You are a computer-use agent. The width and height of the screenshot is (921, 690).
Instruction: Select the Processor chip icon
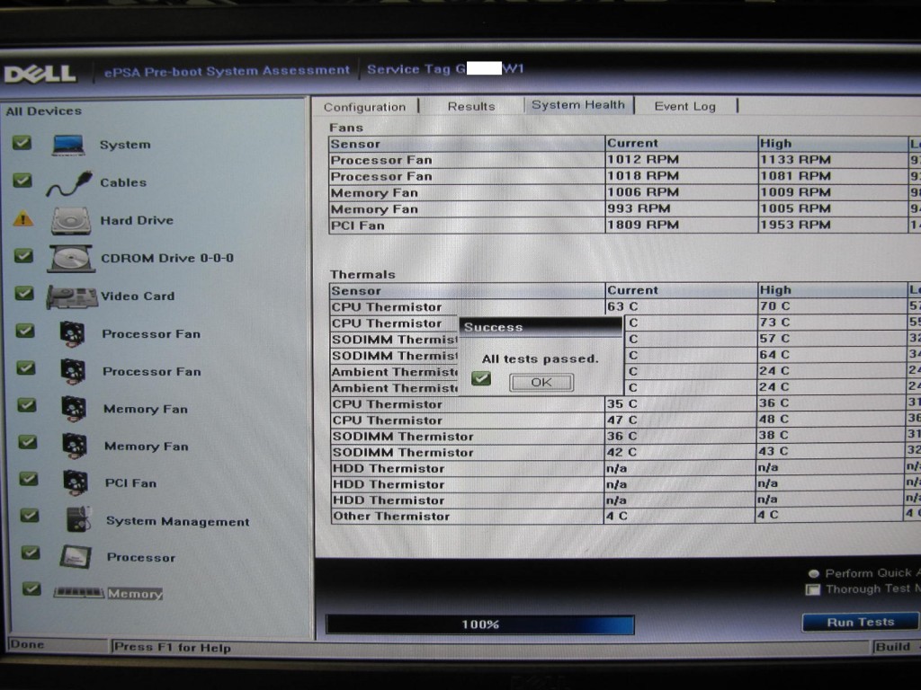pos(76,557)
